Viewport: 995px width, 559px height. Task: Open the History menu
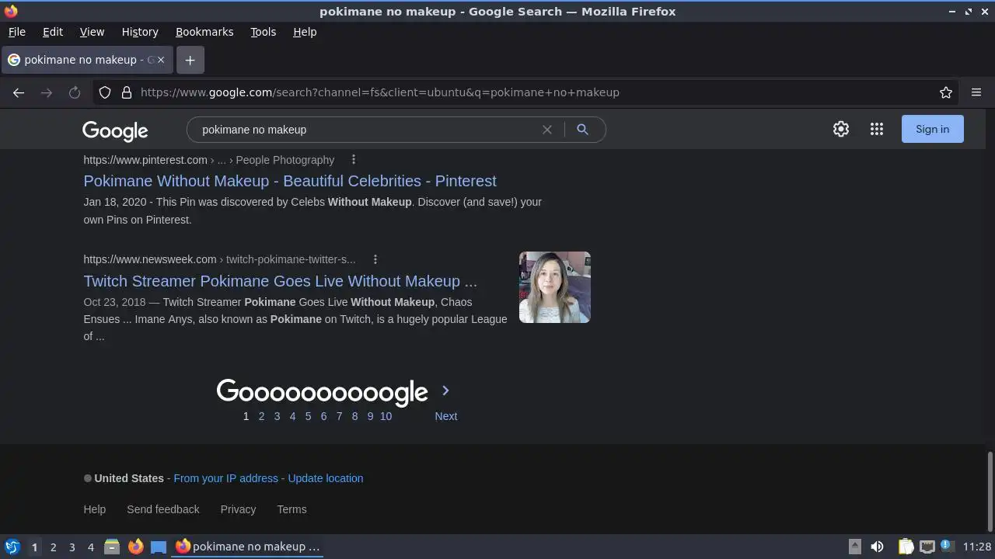coord(140,32)
